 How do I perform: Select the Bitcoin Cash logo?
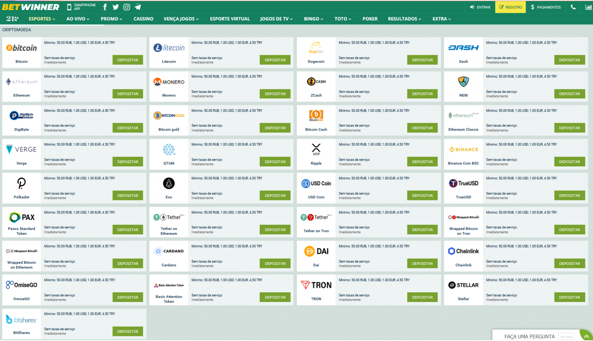click(316, 115)
